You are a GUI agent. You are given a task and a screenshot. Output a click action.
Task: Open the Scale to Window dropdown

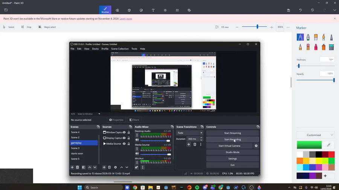pos(89,114)
